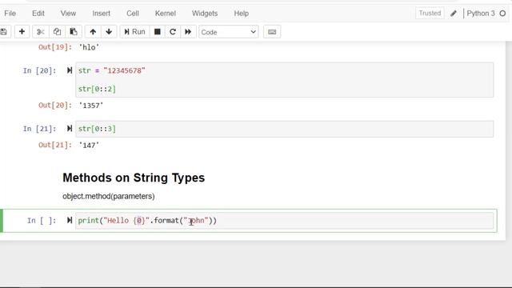Open the Kernel menu

point(166,14)
